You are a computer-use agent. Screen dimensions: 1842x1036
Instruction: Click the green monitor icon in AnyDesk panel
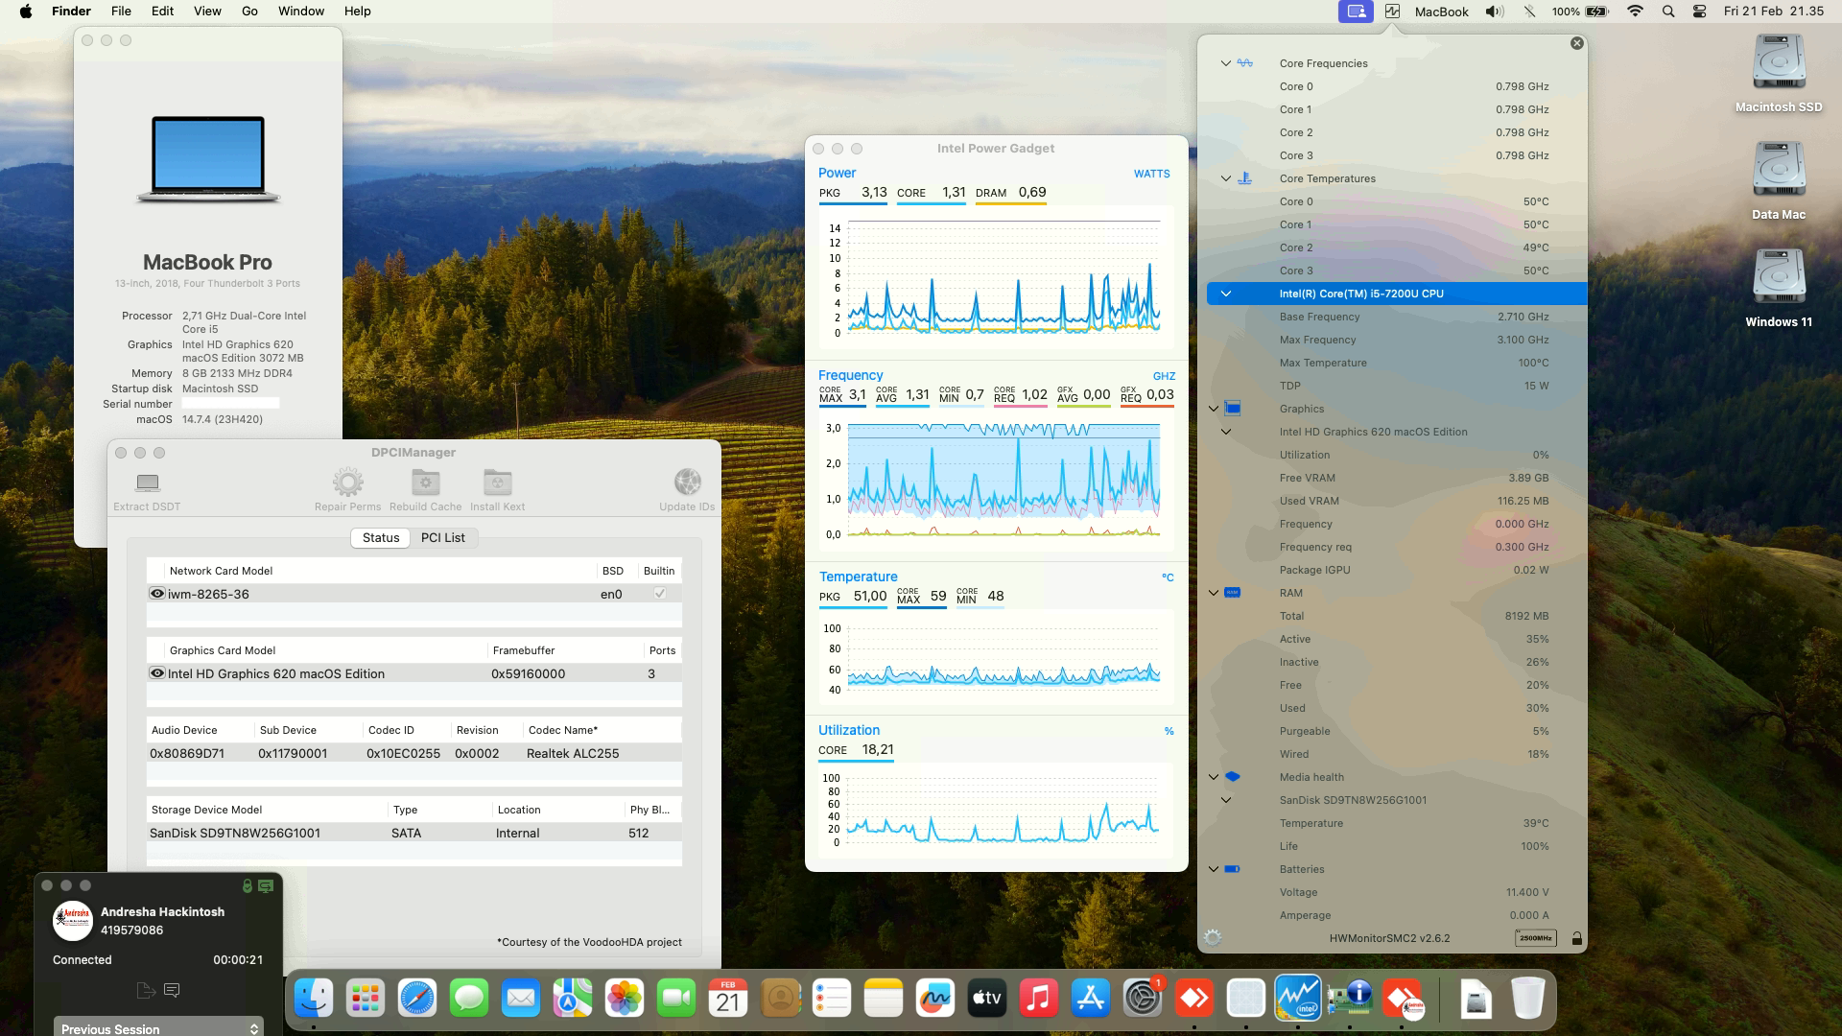(x=266, y=885)
